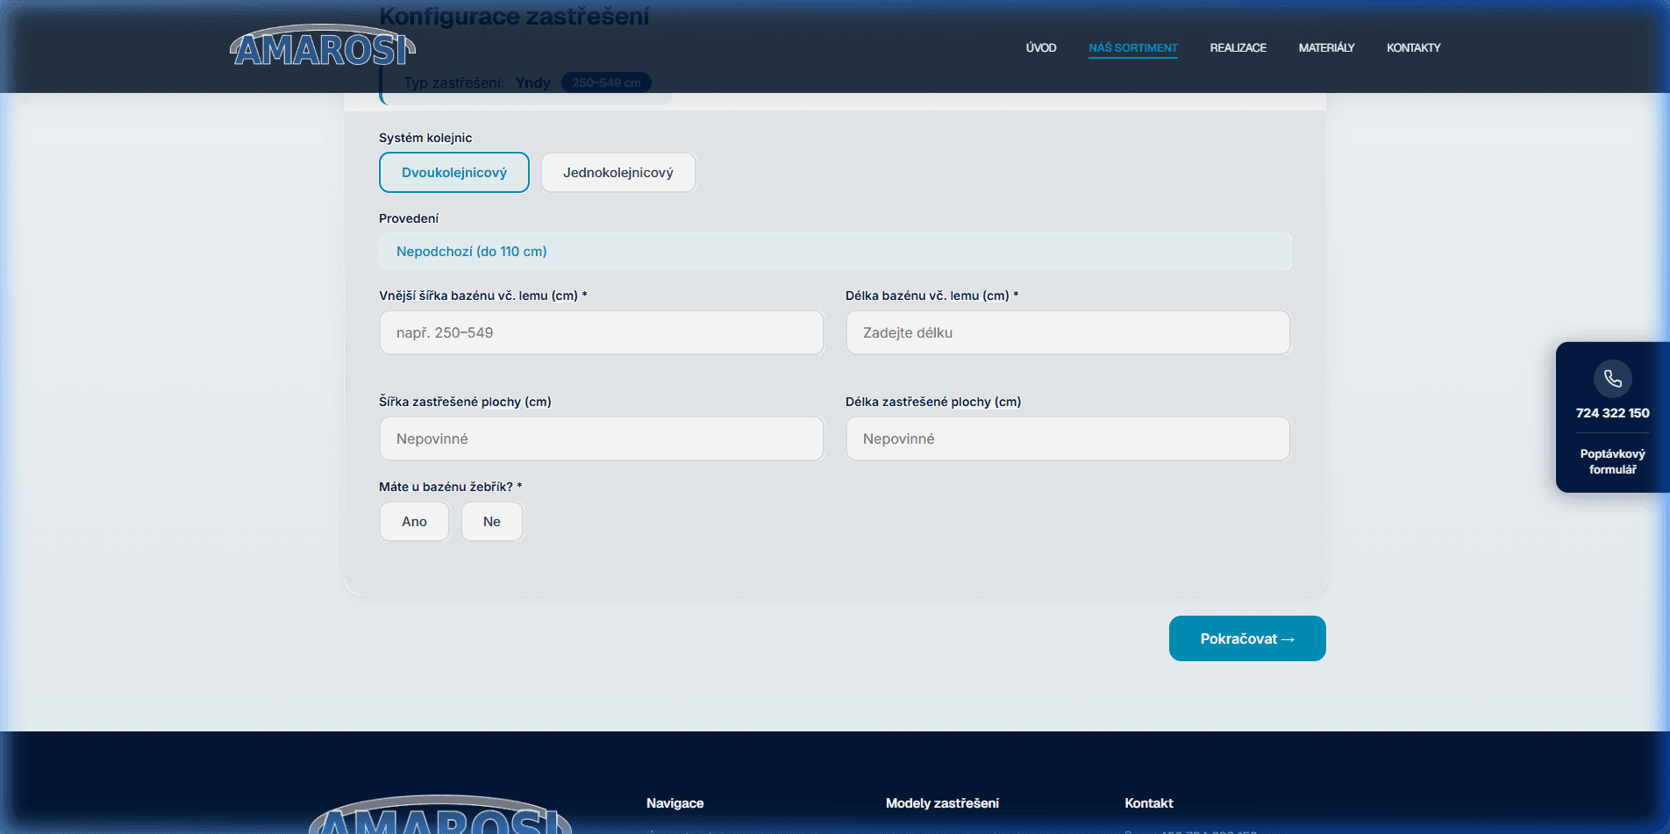Image resolution: width=1670 pixels, height=834 pixels.
Task: Open the Provedení dropdown
Action: coord(834,252)
